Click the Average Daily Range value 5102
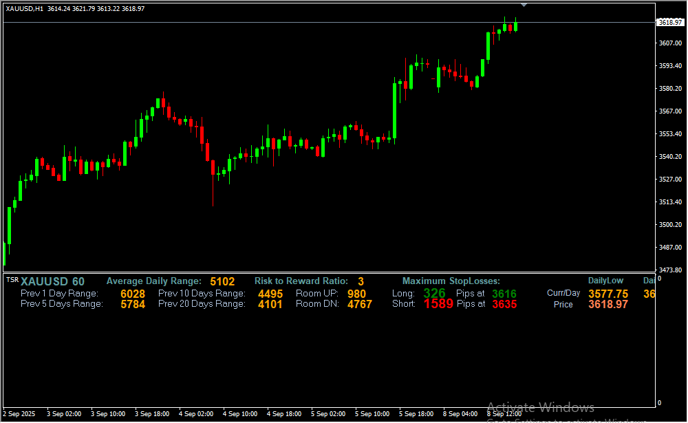This screenshot has width=688, height=423. point(222,281)
